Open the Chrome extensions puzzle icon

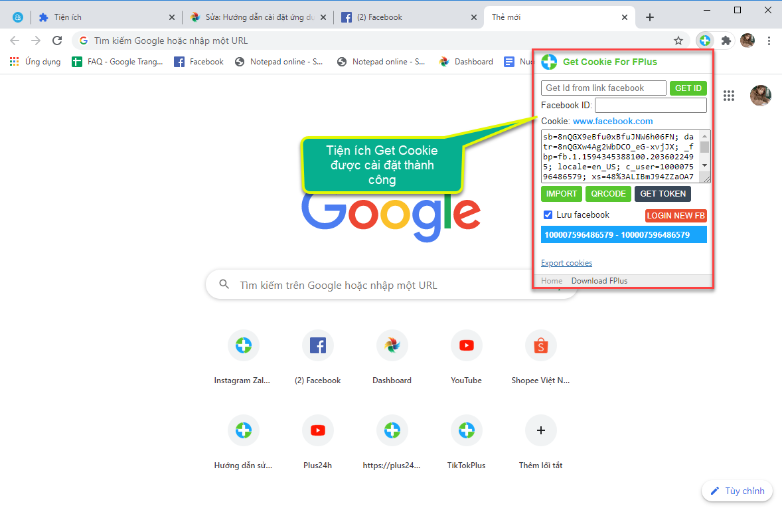coord(726,41)
